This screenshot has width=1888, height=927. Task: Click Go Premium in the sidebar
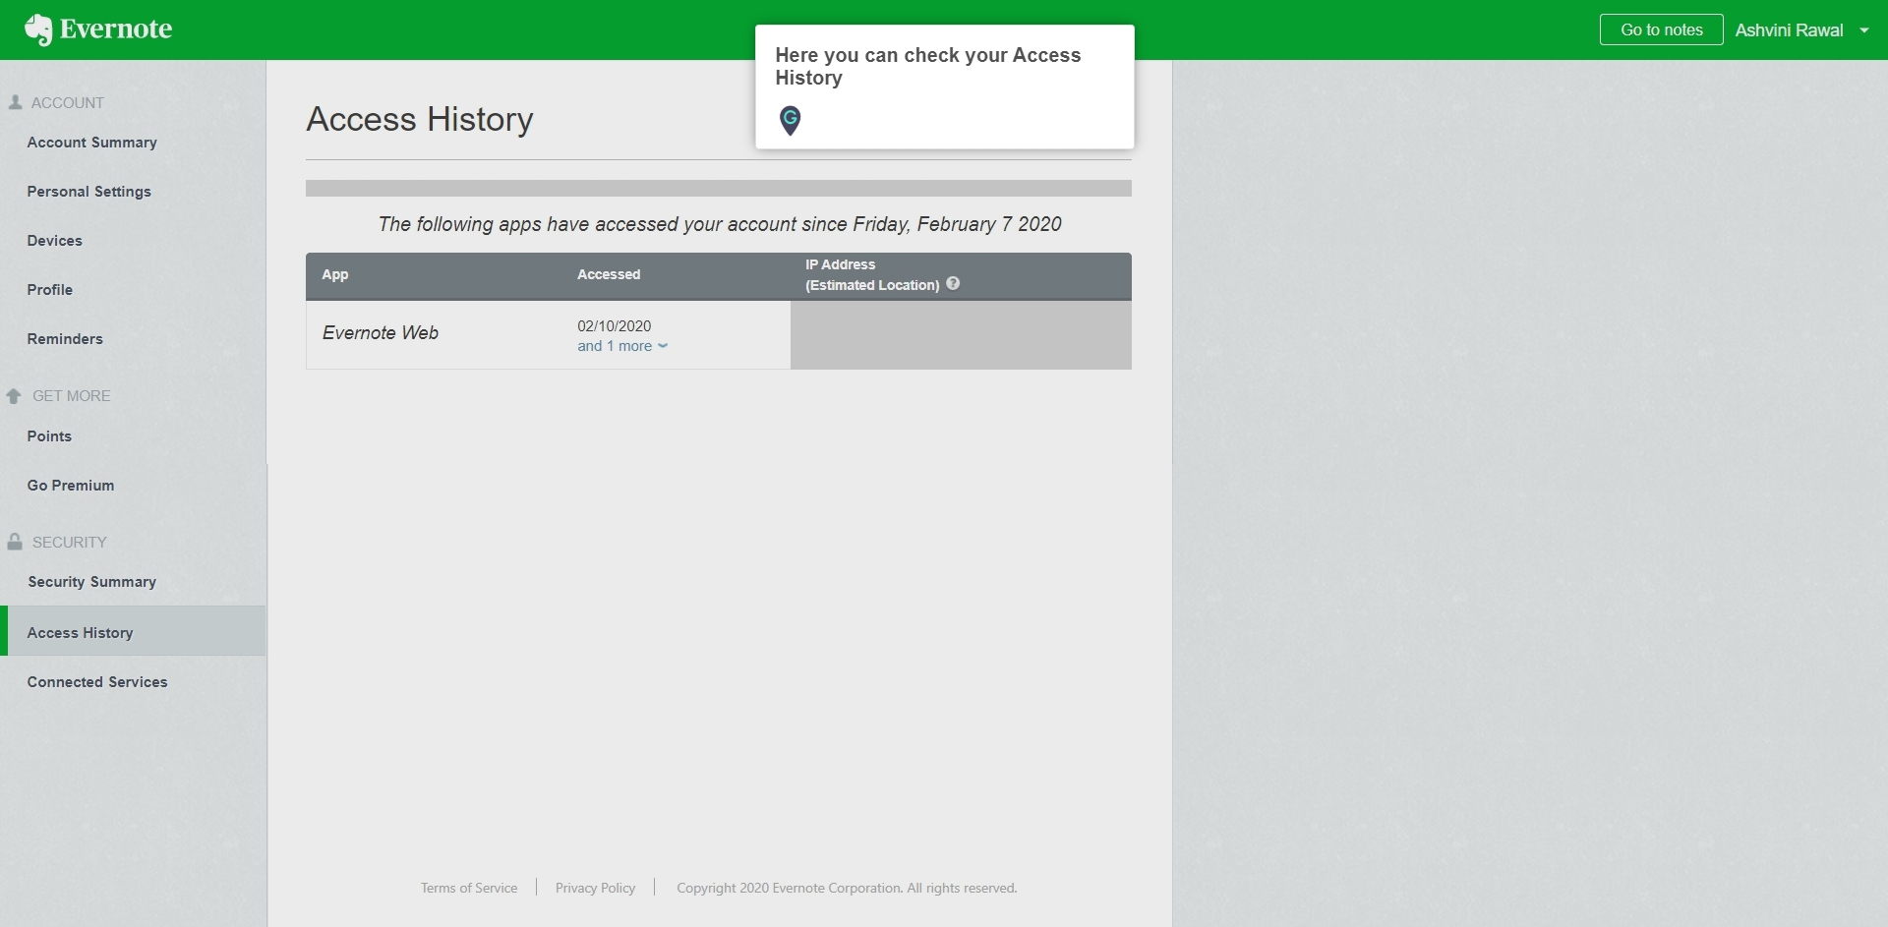(x=70, y=485)
